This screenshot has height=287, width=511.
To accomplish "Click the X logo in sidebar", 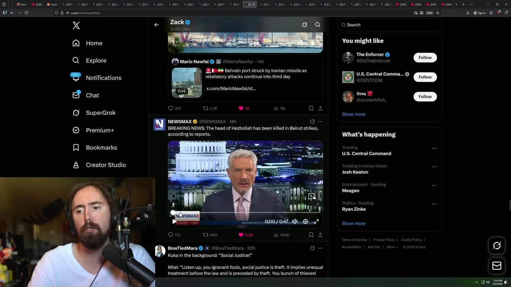I will 76,26.
